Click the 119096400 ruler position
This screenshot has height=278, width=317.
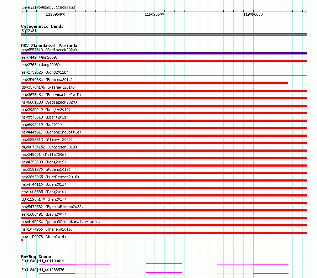pyautogui.click(x=56, y=14)
